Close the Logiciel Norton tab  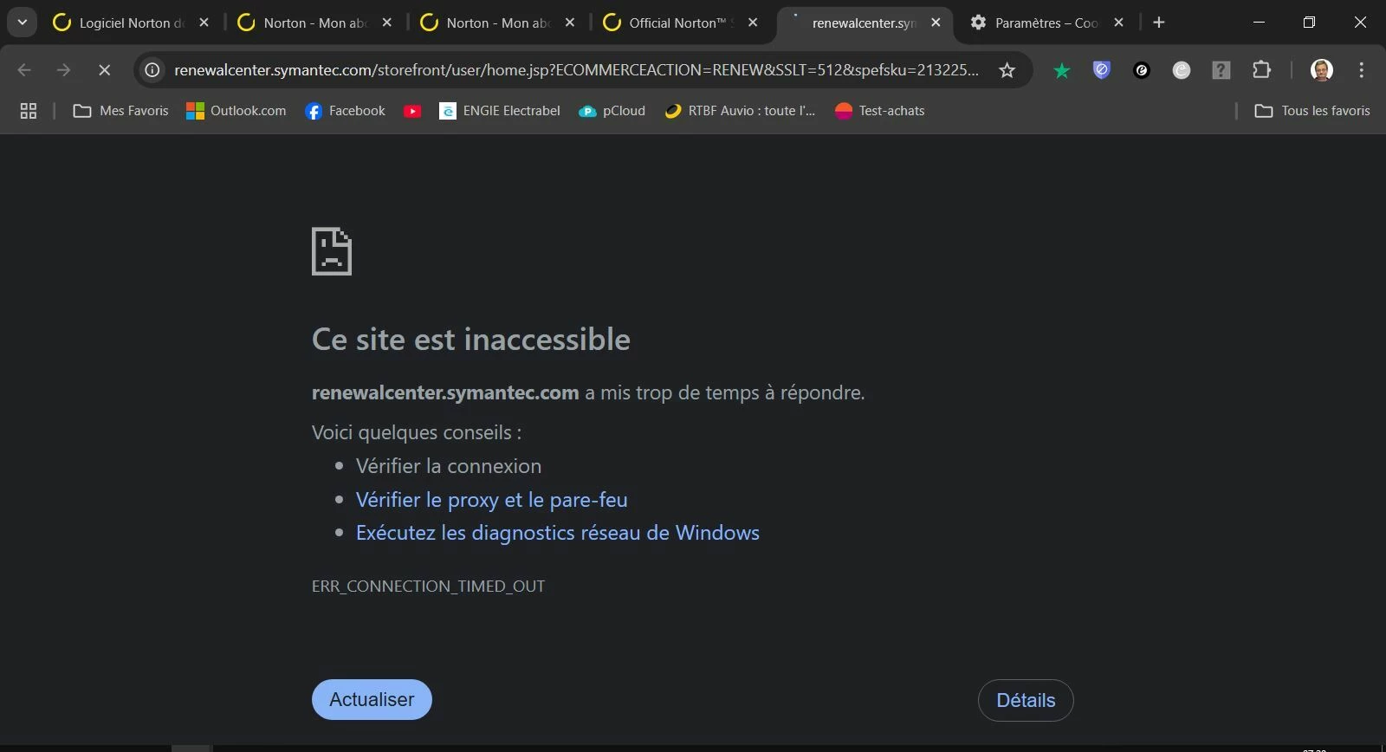pyautogui.click(x=204, y=23)
